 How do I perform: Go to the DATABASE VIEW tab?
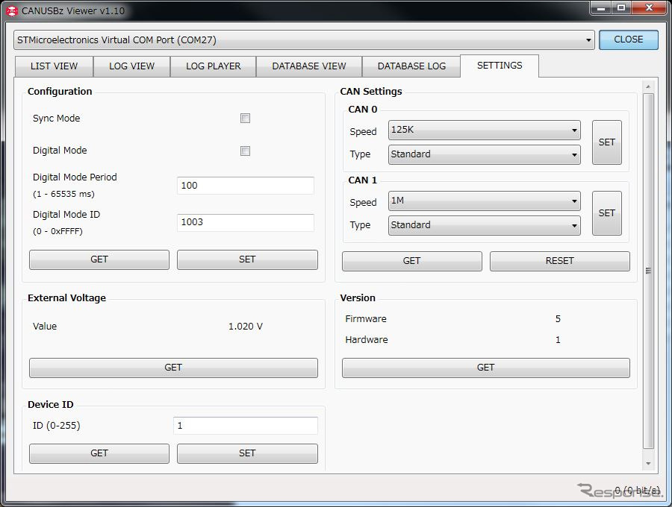pyautogui.click(x=309, y=66)
